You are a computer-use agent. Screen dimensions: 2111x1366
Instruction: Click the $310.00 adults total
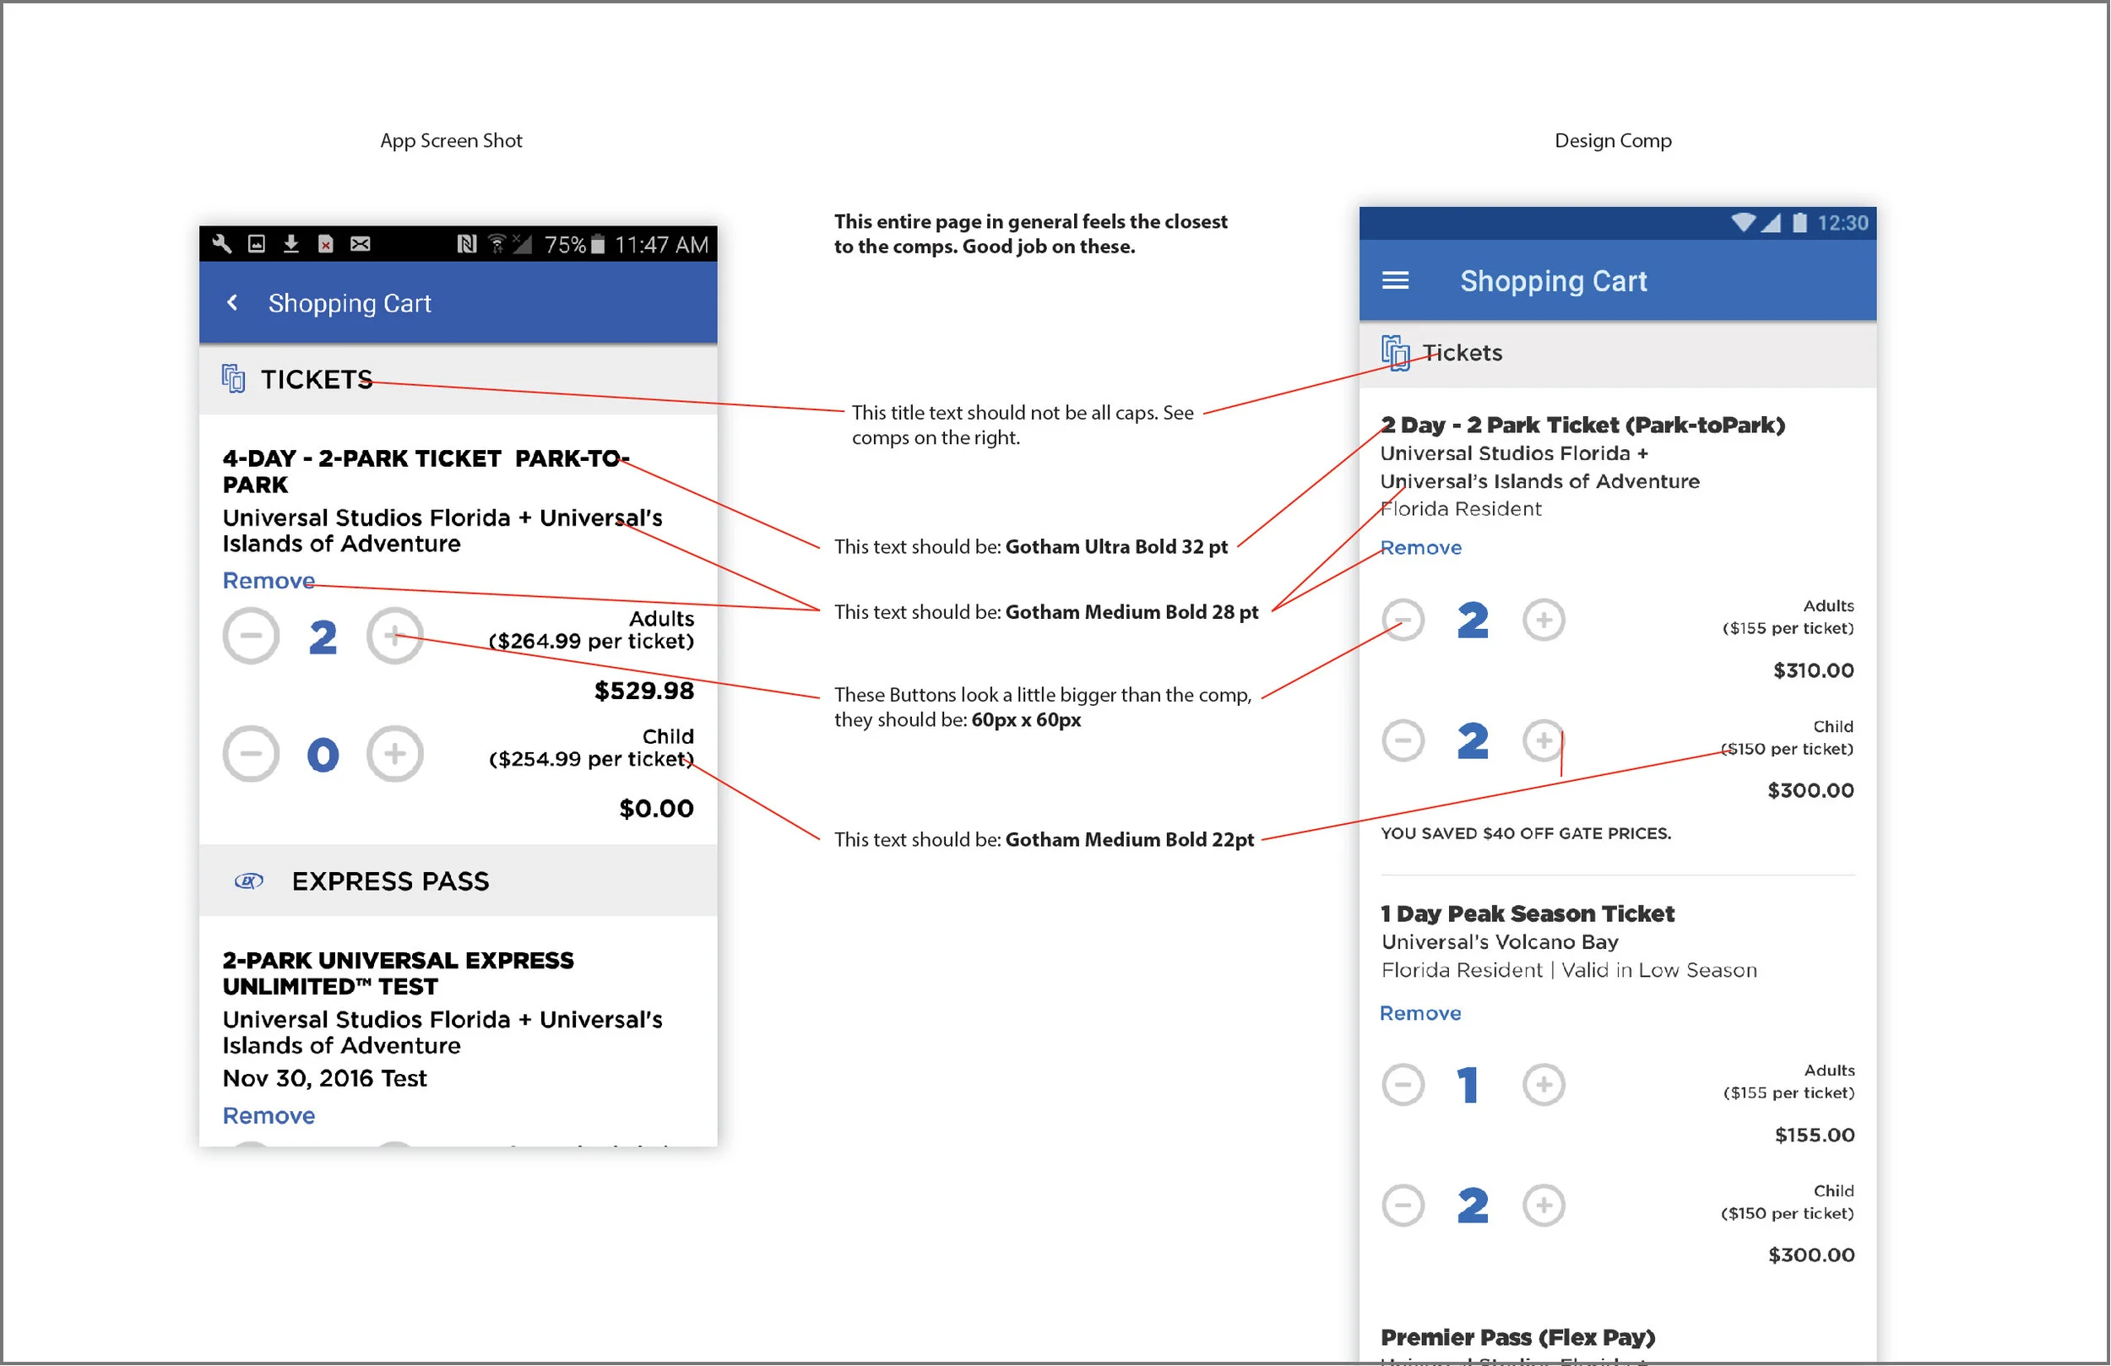point(1815,670)
